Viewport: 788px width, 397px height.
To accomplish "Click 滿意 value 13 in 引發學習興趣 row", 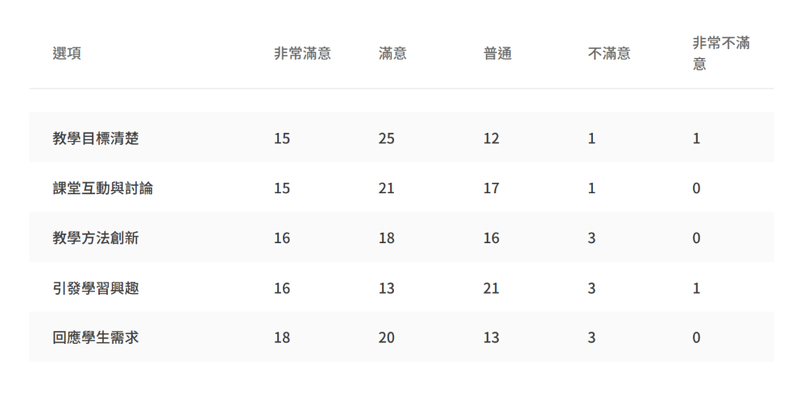I will (x=387, y=288).
